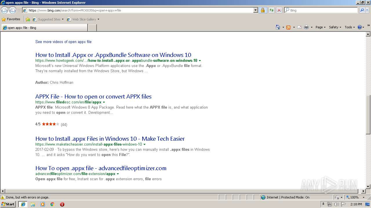Open Web Slice Gallery dropdown
Screen dimensions: 371x208
83,19
